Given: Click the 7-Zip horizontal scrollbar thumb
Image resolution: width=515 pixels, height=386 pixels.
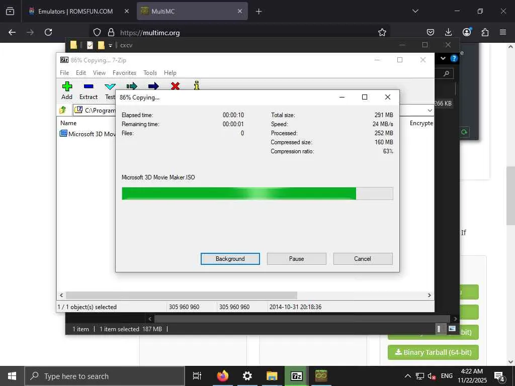Looking at the screenshot, I should click(182, 295).
